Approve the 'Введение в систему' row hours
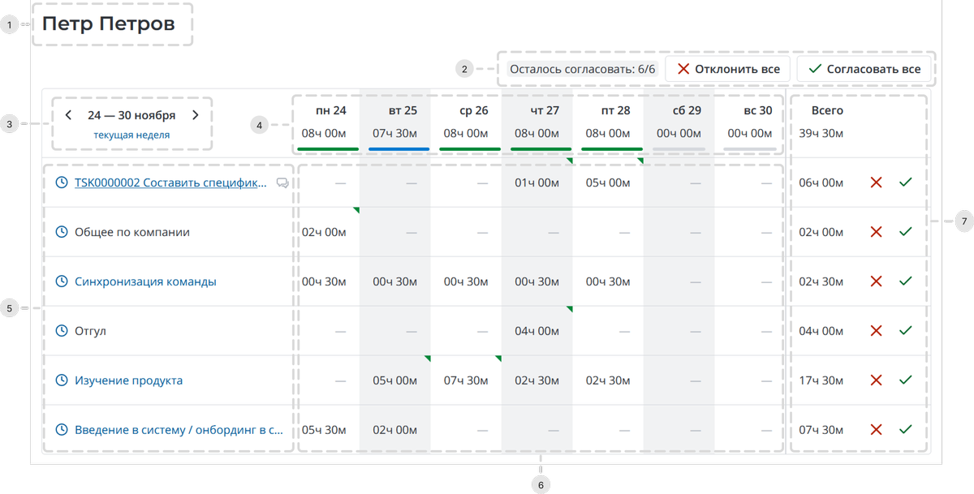974x494 pixels. point(906,430)
